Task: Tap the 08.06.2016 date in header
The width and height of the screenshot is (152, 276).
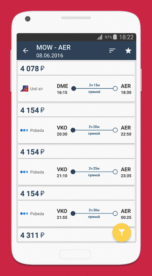Action: [50, 56]
